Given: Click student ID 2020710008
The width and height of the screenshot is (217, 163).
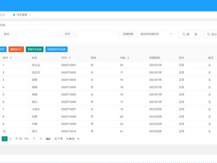Looking at the screenshot, I should pos(69,117).
